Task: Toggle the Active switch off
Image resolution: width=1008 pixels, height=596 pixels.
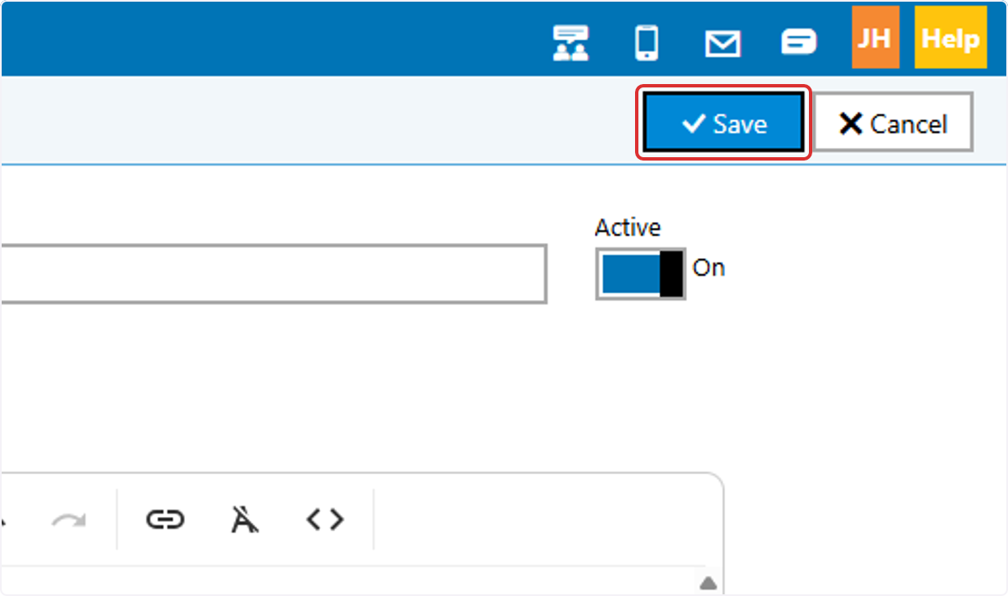Action: (641, 273)
